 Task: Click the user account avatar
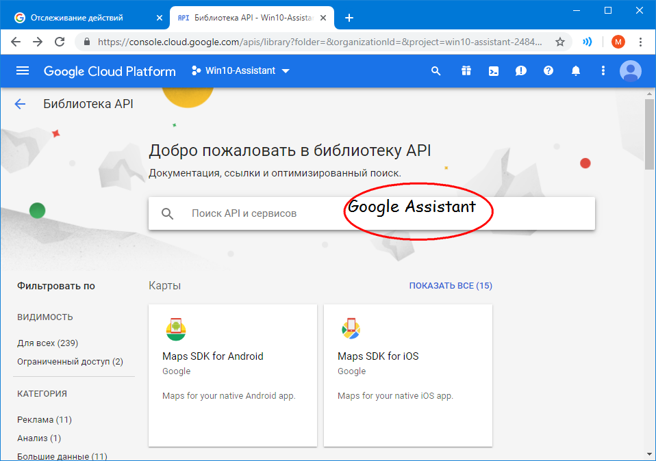coord(630,71)
